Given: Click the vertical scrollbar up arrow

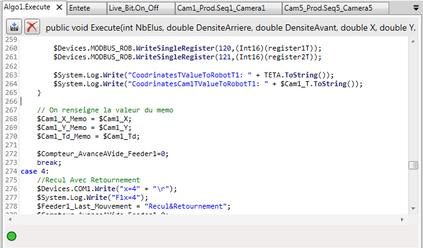Looking at the screenshot, I should coord(413,41).
